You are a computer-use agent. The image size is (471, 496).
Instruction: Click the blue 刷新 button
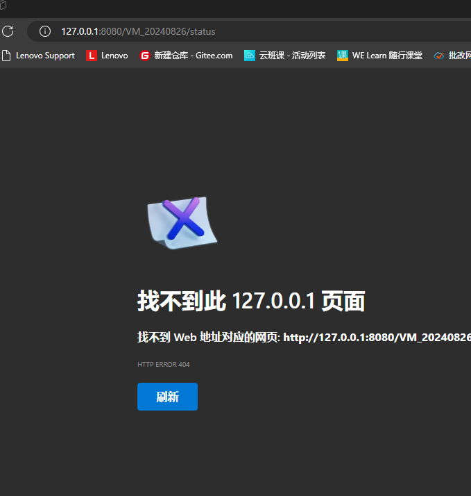click(167, 397)
